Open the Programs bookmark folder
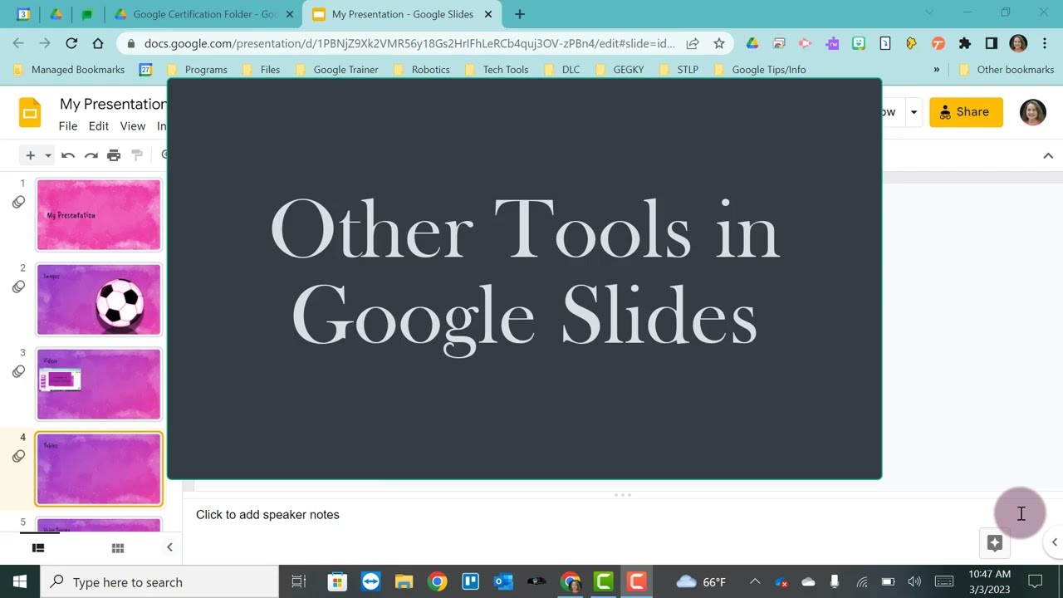 (198, 70)
